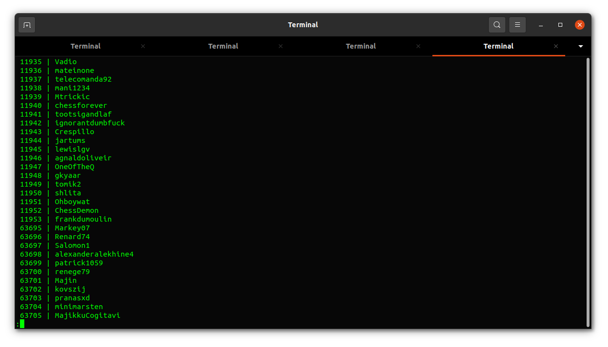Image resolution: width=608 pixels, height=347 pixels.
Task: Open a new terminal tab
Action: 27,25
